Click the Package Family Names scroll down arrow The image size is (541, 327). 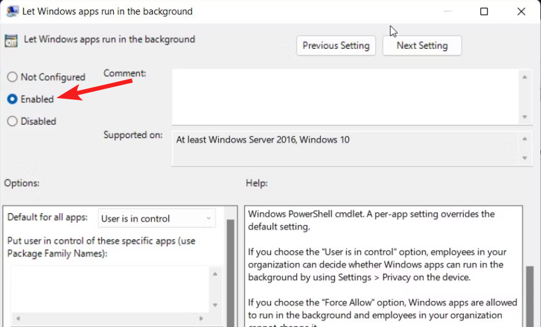click(215, 305)
